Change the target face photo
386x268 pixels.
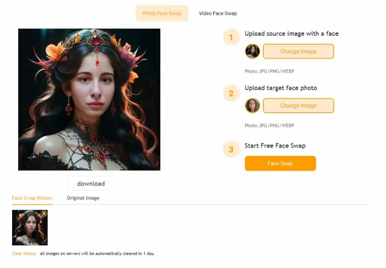coord(299,106)
